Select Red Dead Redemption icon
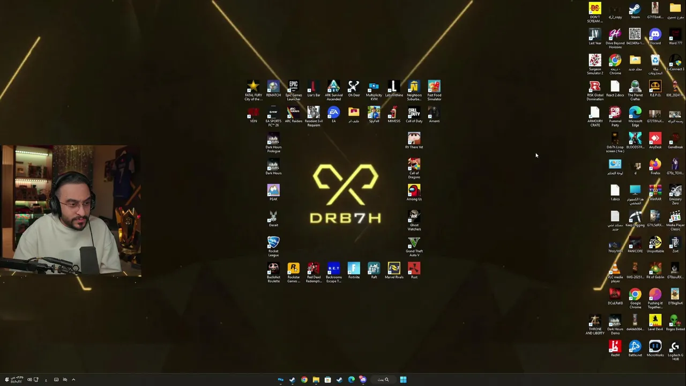Image resolution: width=686 pixels, height=386 pixels. point(314,272)
